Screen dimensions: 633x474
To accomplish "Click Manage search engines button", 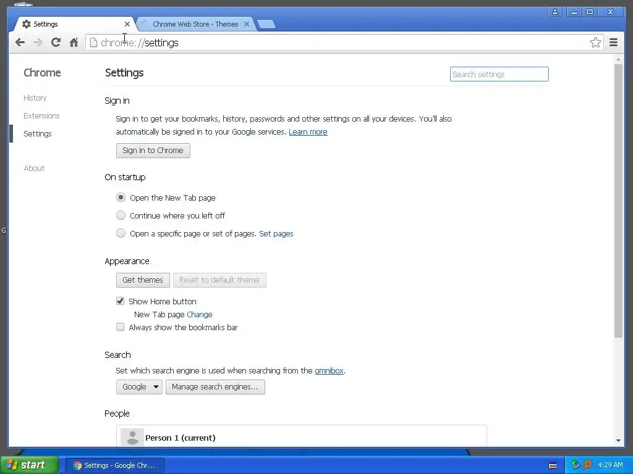I will (215, 386).
